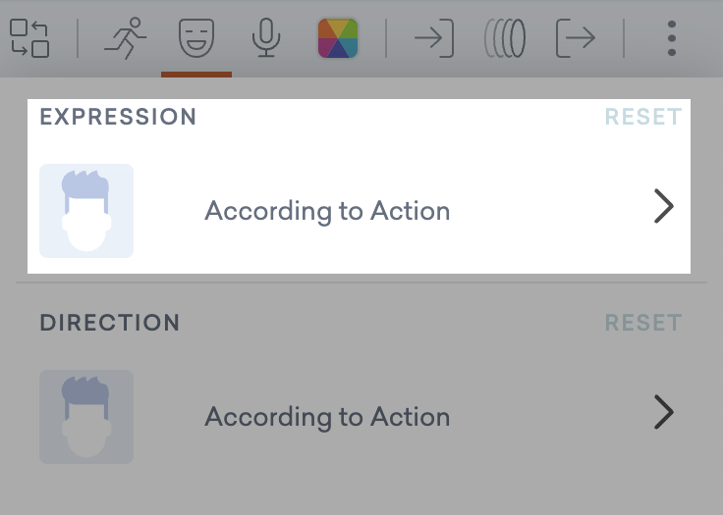Click the swap character icon
The image size is (723, 515).
point(29,38)
